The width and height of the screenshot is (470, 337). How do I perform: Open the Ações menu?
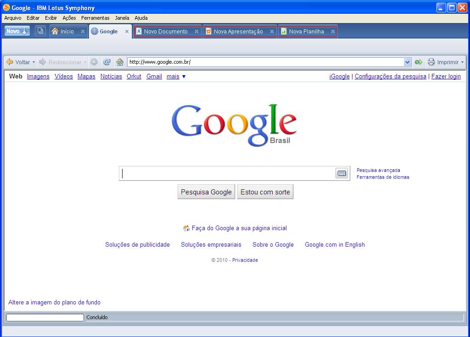pyautogui.click(x=69, y=18)
